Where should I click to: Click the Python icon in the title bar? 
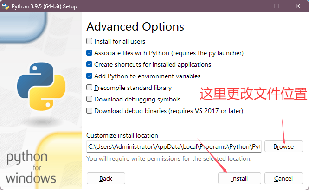(x=6, y=6)
